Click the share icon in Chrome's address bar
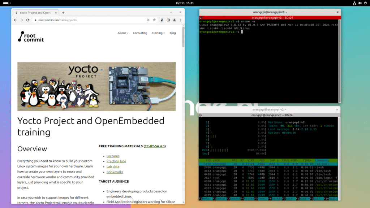The width and height of the screenshot is (370, 208). pos(148,20)
